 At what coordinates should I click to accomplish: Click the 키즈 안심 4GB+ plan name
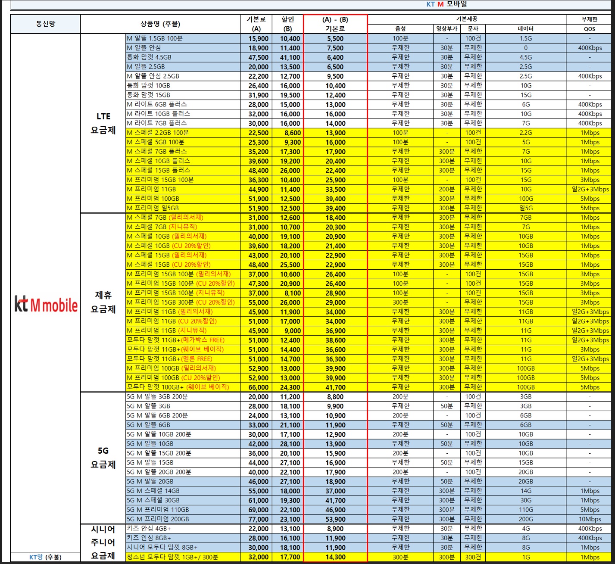coord(149,529)
